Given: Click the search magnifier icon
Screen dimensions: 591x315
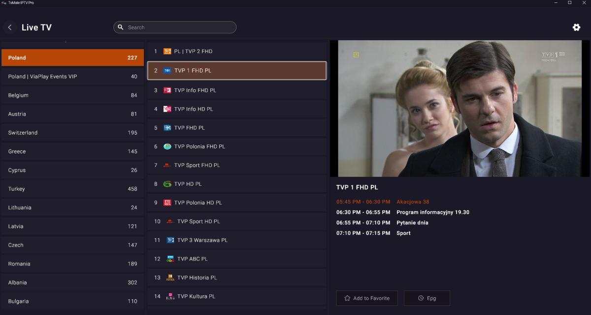Looking at the screenshot, I should 121,28.
